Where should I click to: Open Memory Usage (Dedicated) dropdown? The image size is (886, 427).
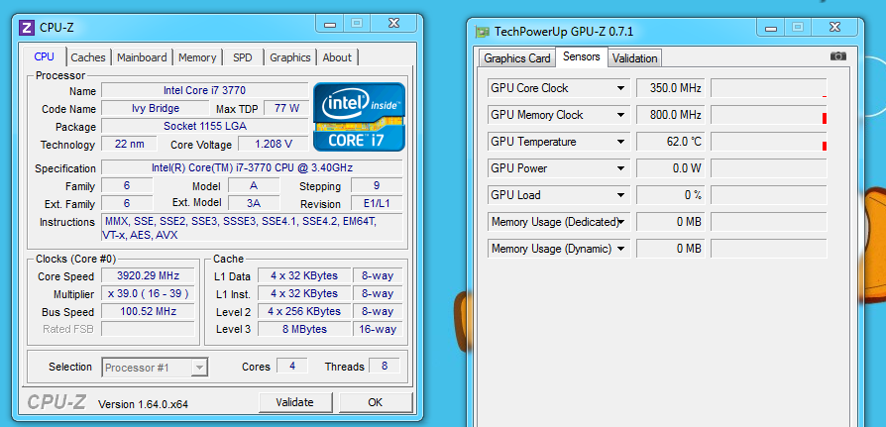click(x=620, y=222)
